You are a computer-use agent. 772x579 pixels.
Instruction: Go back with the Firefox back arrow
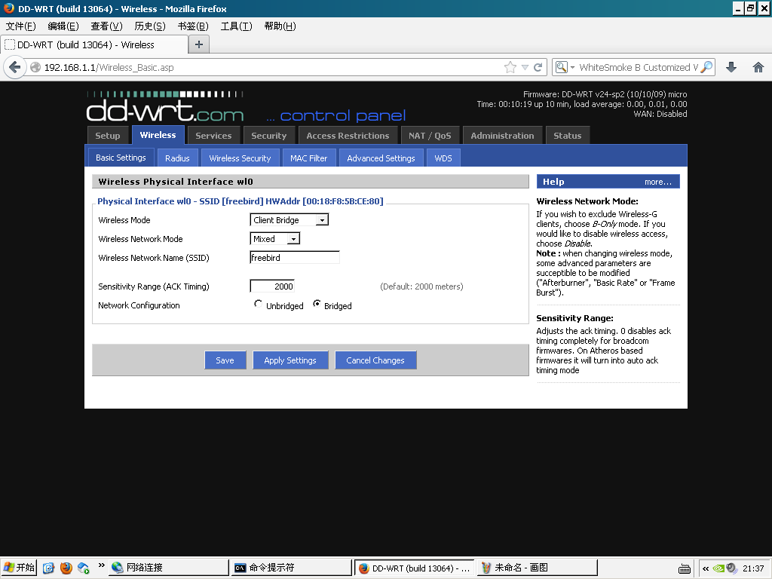tap(15, 67)
